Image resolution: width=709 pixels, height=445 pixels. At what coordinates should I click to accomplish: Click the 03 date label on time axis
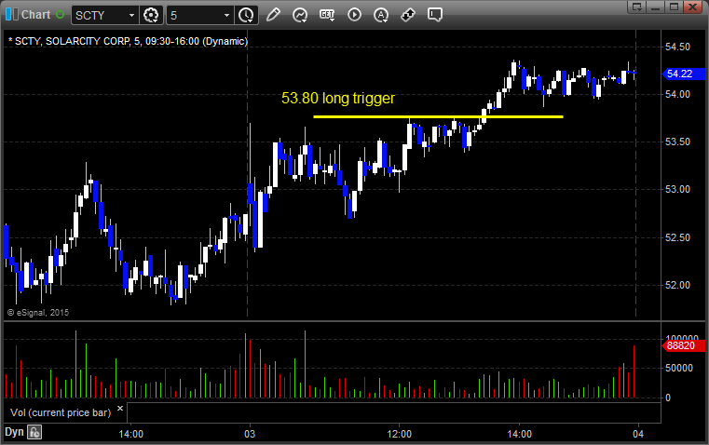(250, 434)
